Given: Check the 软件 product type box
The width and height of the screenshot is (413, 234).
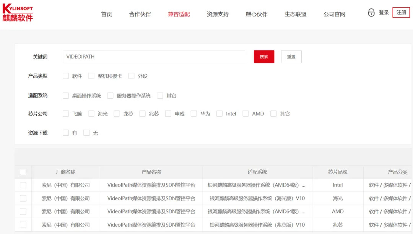Looking at the screenshot, I should click(x=66, y=76).
